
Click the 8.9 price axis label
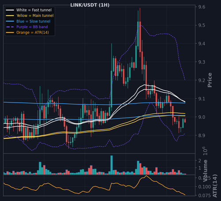[202, 135]
